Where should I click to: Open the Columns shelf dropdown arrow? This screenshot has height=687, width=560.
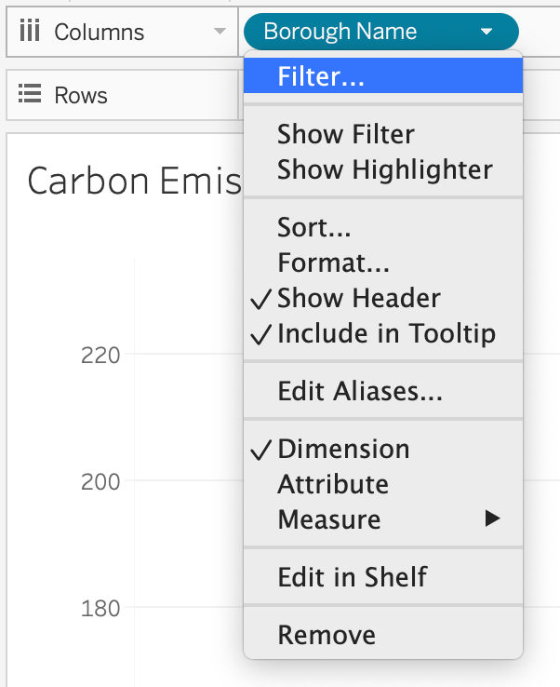(220, 32)
